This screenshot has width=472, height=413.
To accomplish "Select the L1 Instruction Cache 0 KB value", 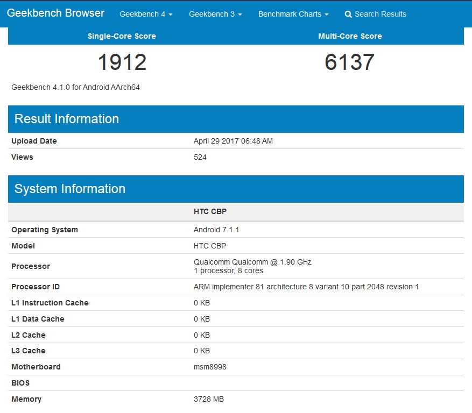I will click(202, 303).
